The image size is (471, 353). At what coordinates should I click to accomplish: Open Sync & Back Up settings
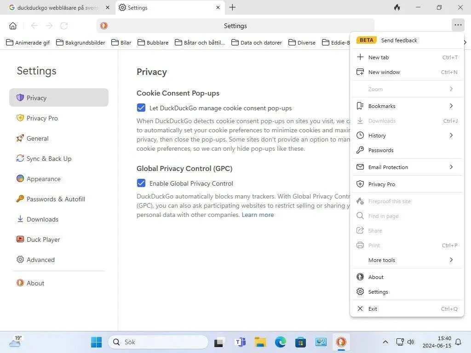(59, 159)
